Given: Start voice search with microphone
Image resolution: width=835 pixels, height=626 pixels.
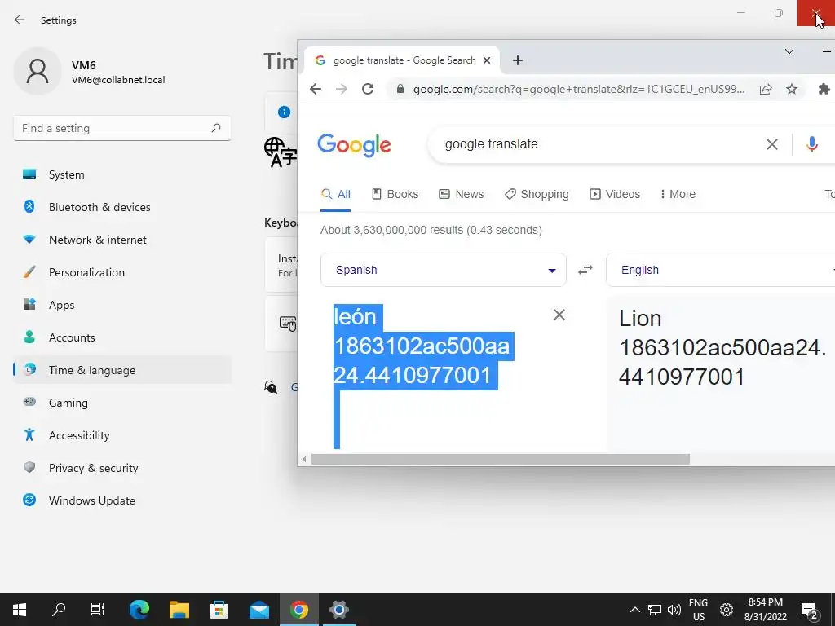Looking at the screenshot, I should coord(811,143).
